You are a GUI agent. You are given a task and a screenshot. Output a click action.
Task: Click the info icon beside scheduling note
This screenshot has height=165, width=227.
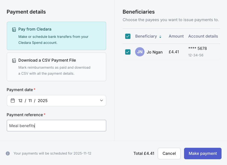8,154
